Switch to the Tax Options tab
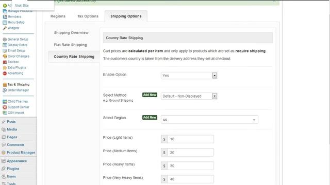 pyautogui.click(x=88, y=16)
